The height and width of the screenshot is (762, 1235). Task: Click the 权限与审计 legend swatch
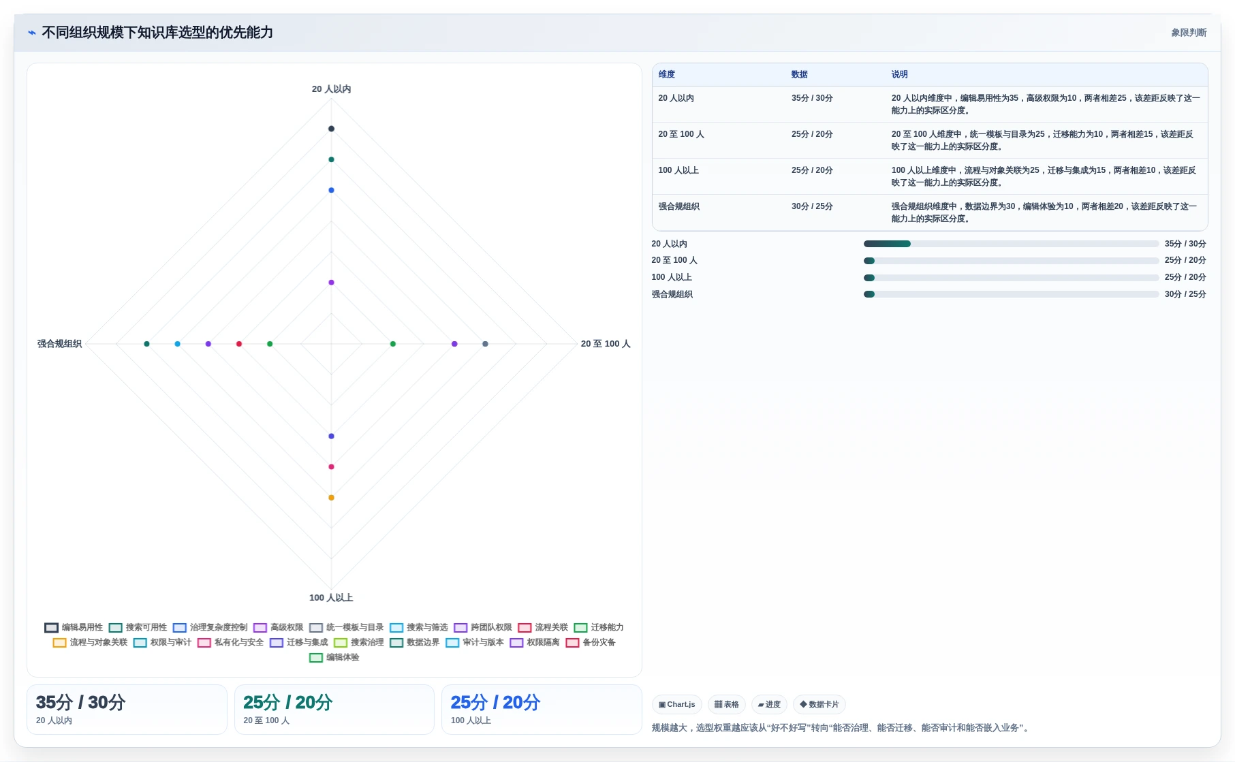point(140,642)
